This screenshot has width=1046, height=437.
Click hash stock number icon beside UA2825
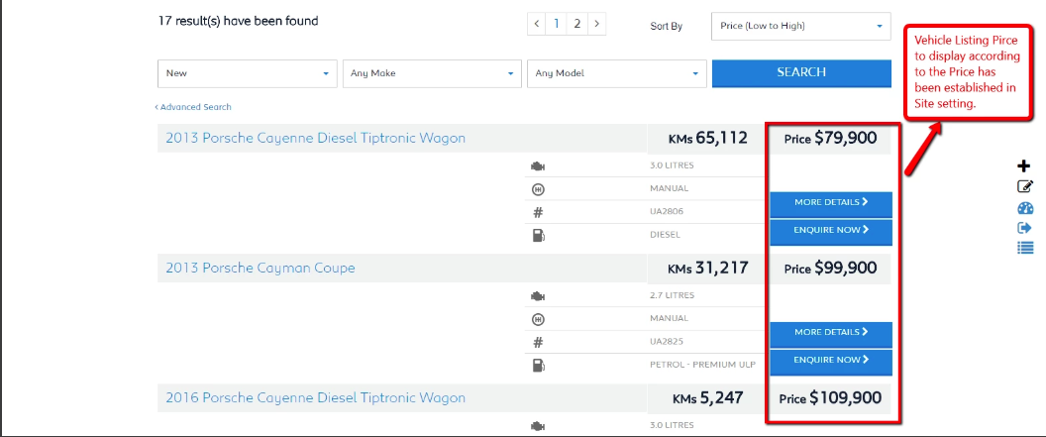pos(538,342)
